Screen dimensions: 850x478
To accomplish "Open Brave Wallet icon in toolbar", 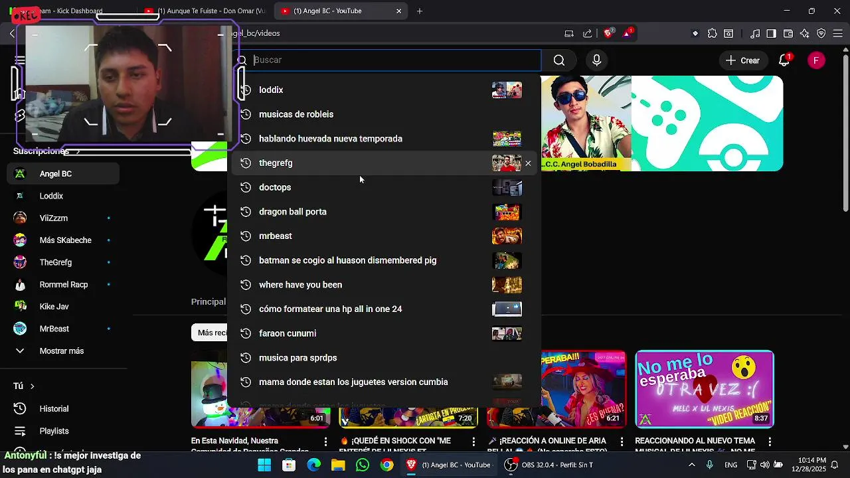I will [788, 33].
